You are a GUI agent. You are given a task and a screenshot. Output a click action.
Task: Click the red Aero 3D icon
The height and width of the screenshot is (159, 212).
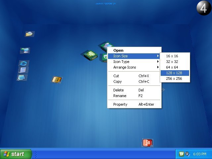click(147, 143)
